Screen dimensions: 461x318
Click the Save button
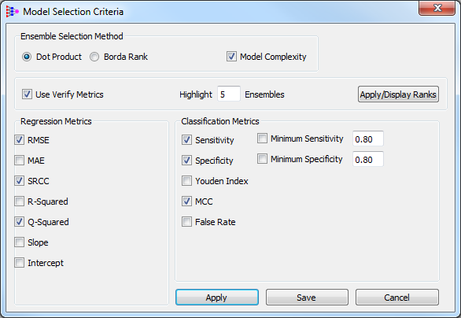coord(307,298)
